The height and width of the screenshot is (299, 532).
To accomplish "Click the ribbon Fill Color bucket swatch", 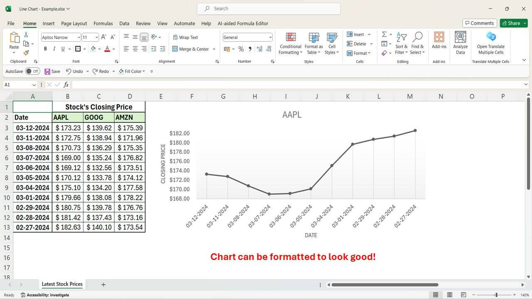I will point(93,49).
